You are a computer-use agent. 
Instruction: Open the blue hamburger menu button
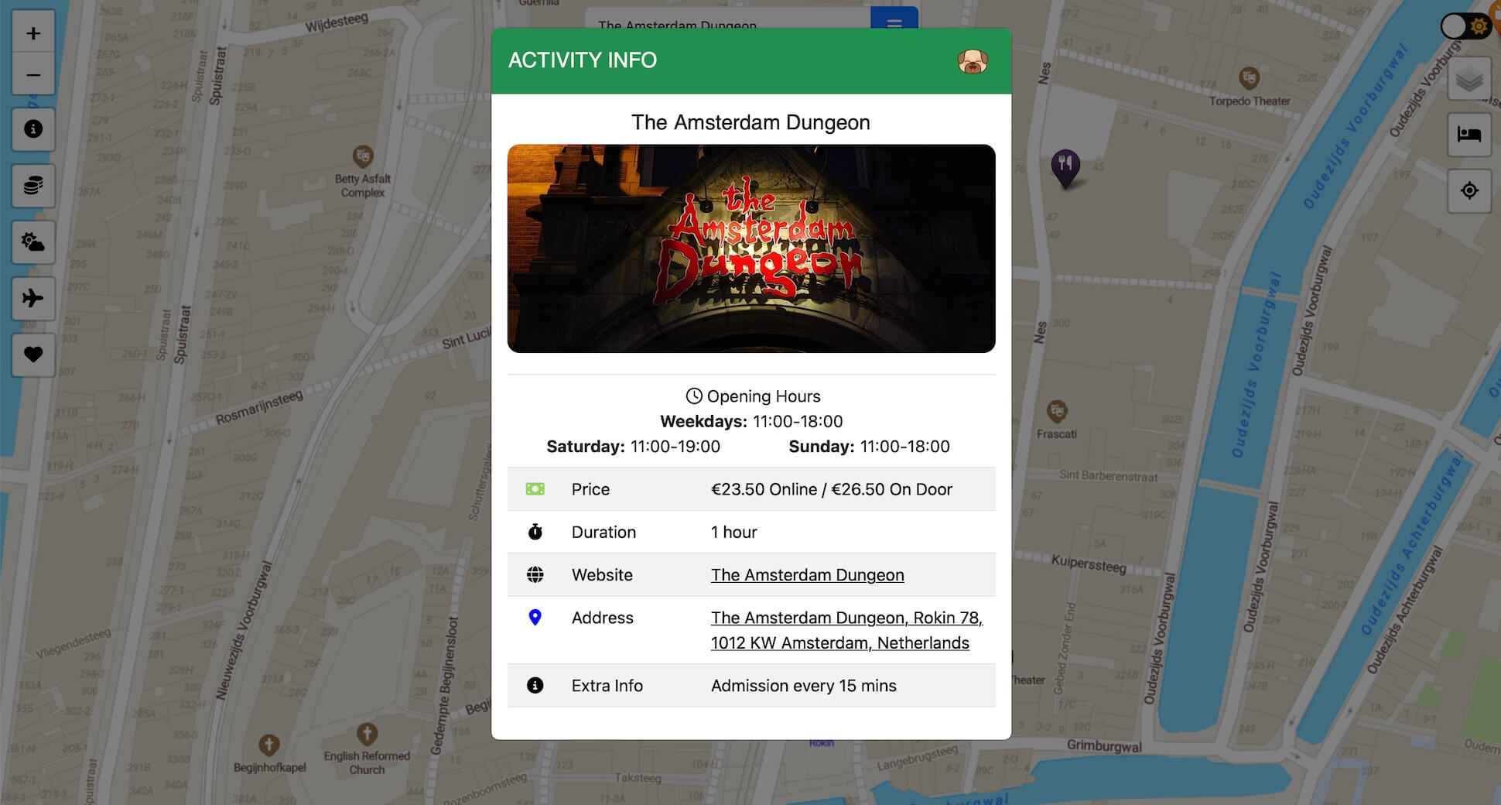[894, 19]
